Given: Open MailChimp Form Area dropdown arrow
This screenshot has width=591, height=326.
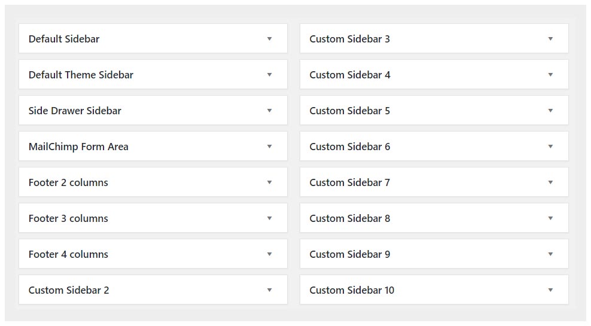Looking at the screenshot, I should (269, 147).
